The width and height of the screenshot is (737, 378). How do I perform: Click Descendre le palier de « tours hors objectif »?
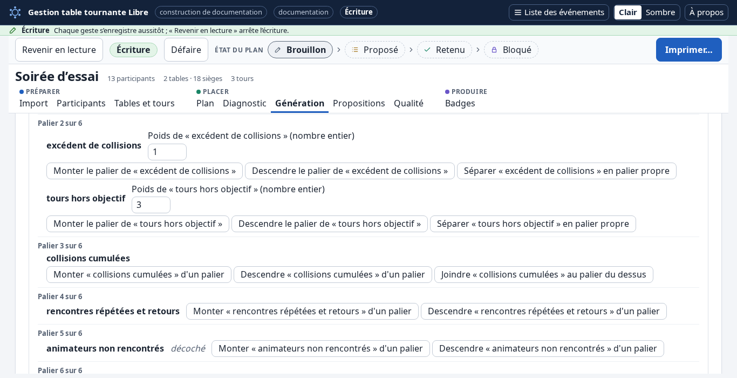point(330,224)
